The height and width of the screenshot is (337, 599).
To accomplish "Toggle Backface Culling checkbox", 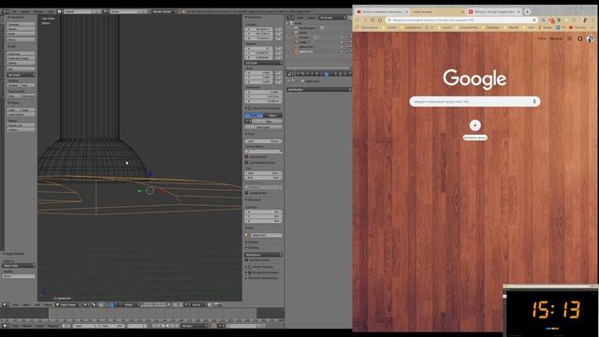I will 247,260.
